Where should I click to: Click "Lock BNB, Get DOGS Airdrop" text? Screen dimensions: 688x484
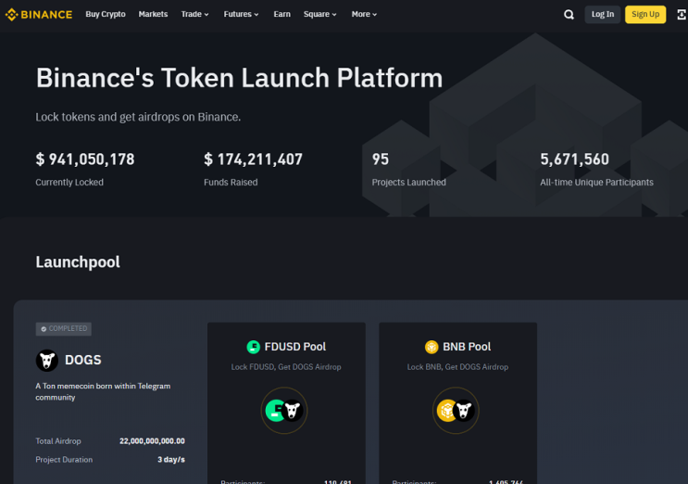click(x=457, y=367)
